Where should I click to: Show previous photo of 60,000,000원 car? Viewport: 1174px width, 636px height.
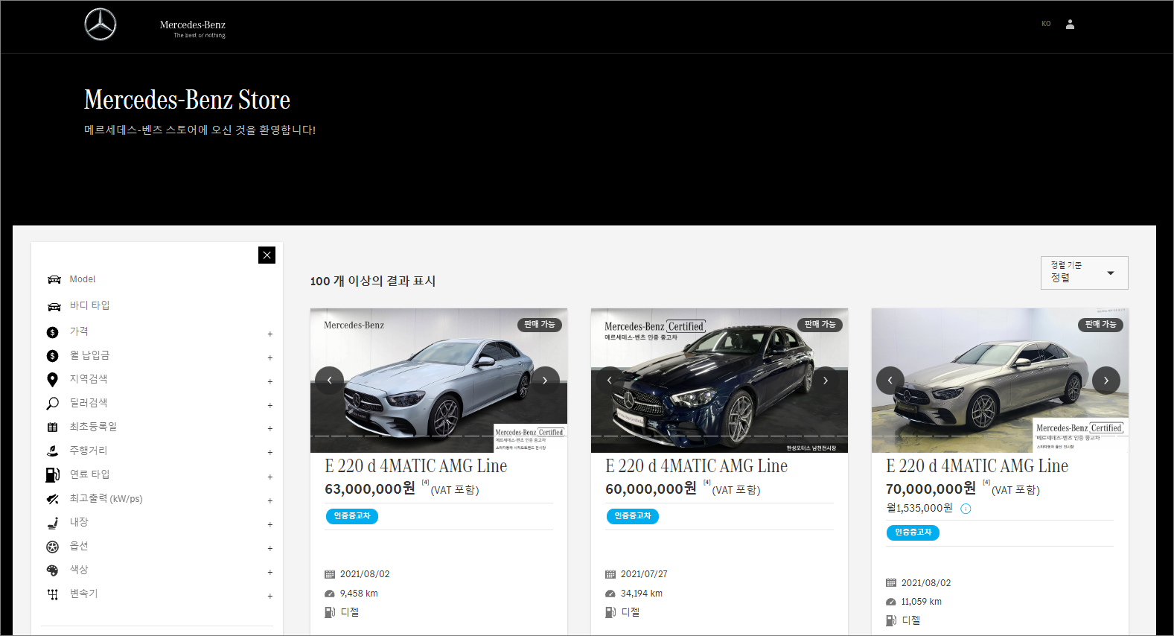[610, 381]
